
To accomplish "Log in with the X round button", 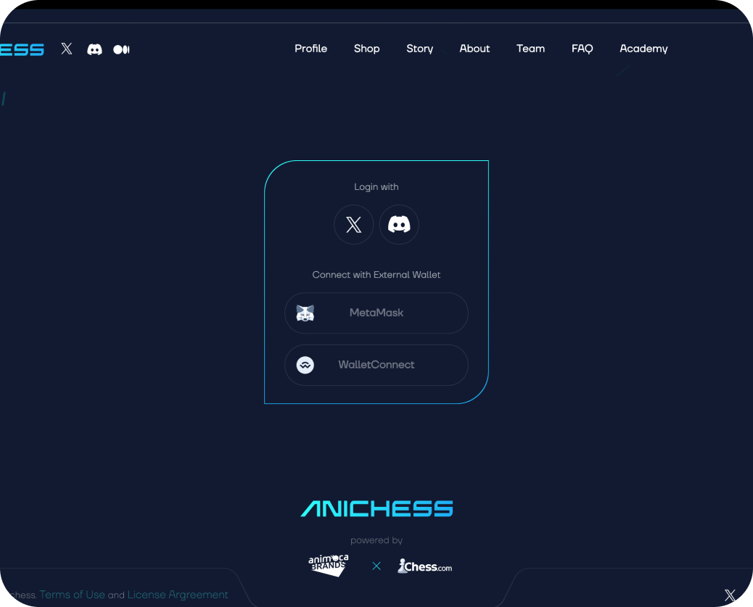I will [354, 225].
